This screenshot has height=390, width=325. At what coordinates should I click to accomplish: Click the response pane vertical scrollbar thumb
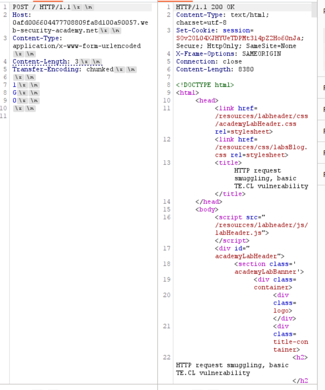(x=314, y=9)
